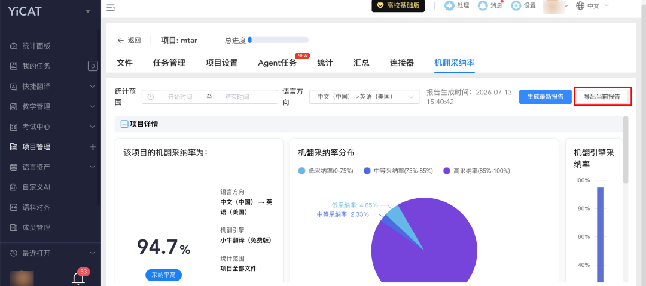The width and height of the screenshot is (646, 286).
Task: Click 快捷翻译 sidebar icon
Action: coord(14,87)
